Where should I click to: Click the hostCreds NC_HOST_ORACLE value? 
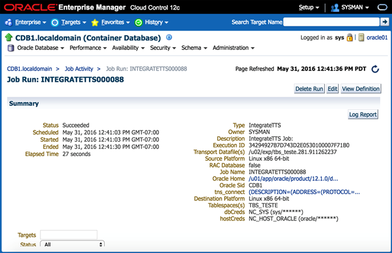click(x=293, y=219)
